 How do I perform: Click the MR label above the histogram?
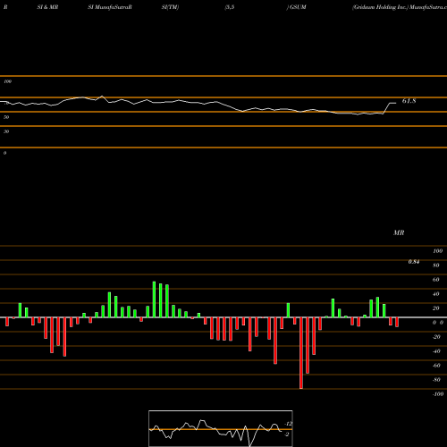(x=399, y=232)
